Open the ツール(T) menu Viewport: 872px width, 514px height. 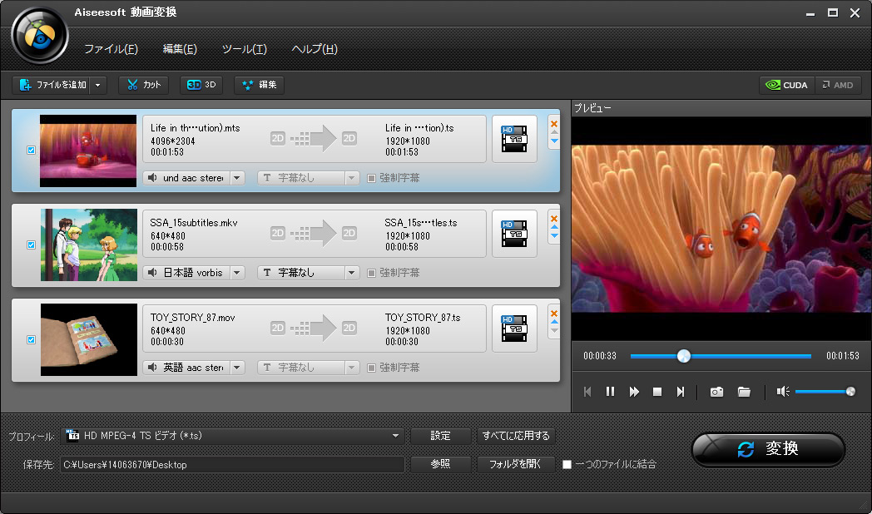(244, 49)
